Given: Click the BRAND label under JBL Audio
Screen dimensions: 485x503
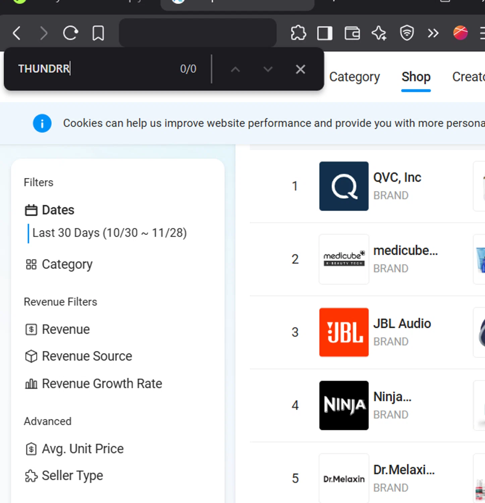Looking at the screenshot, I should pos(391,342).
